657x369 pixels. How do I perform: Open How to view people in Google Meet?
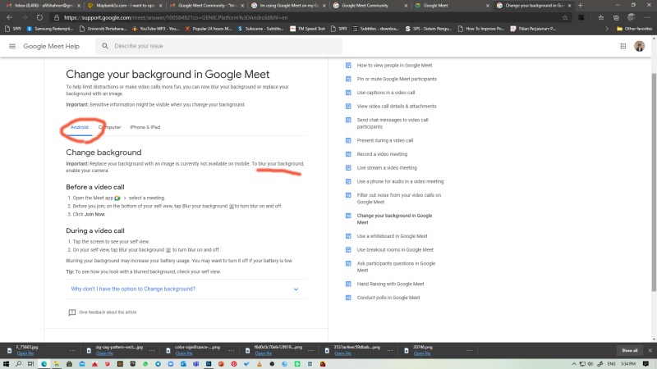(394, 66)
